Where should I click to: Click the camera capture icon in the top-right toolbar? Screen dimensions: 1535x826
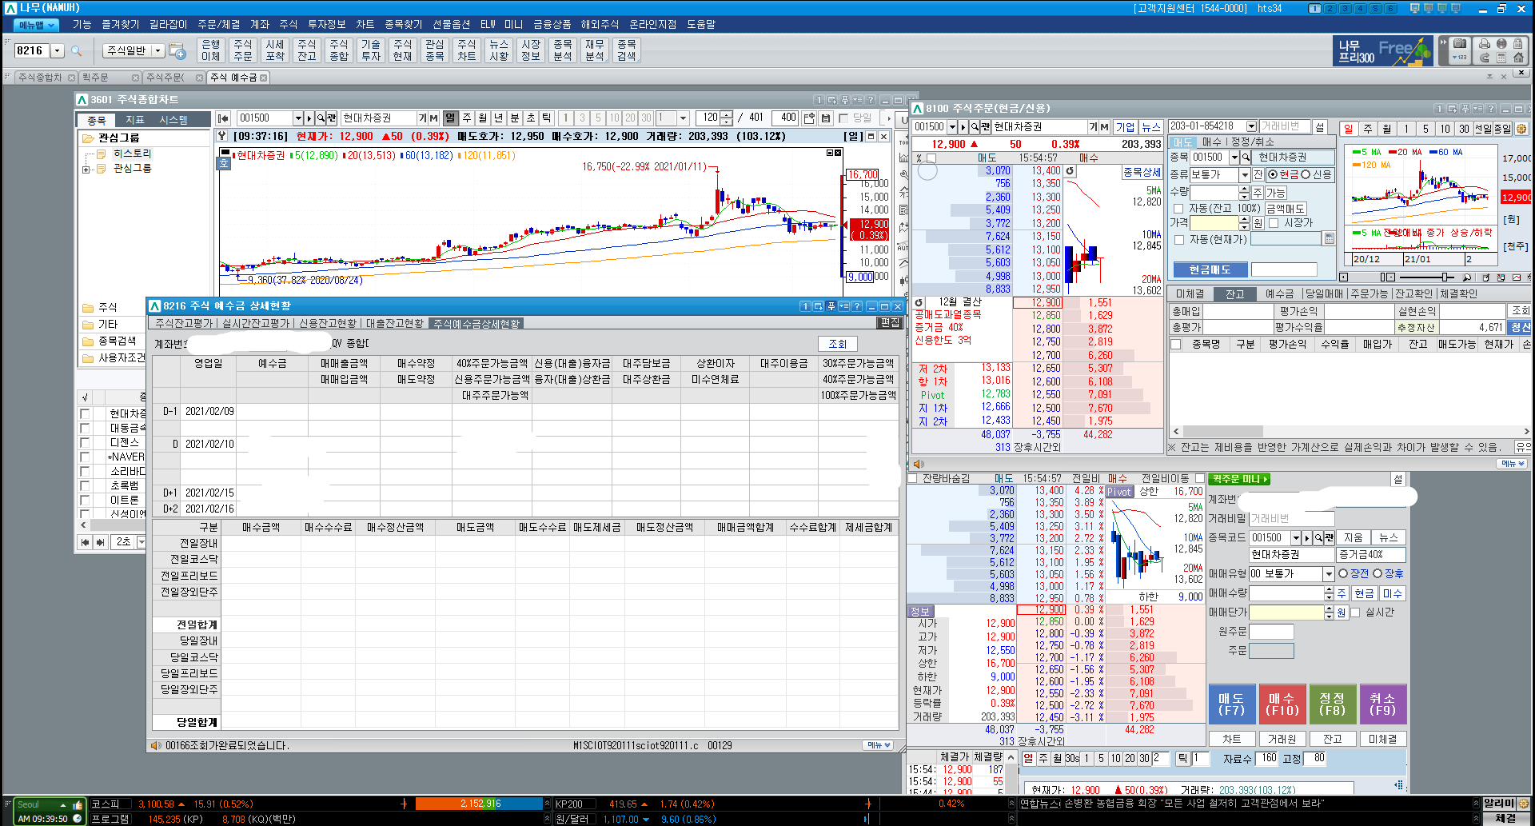click(1460, 44)
